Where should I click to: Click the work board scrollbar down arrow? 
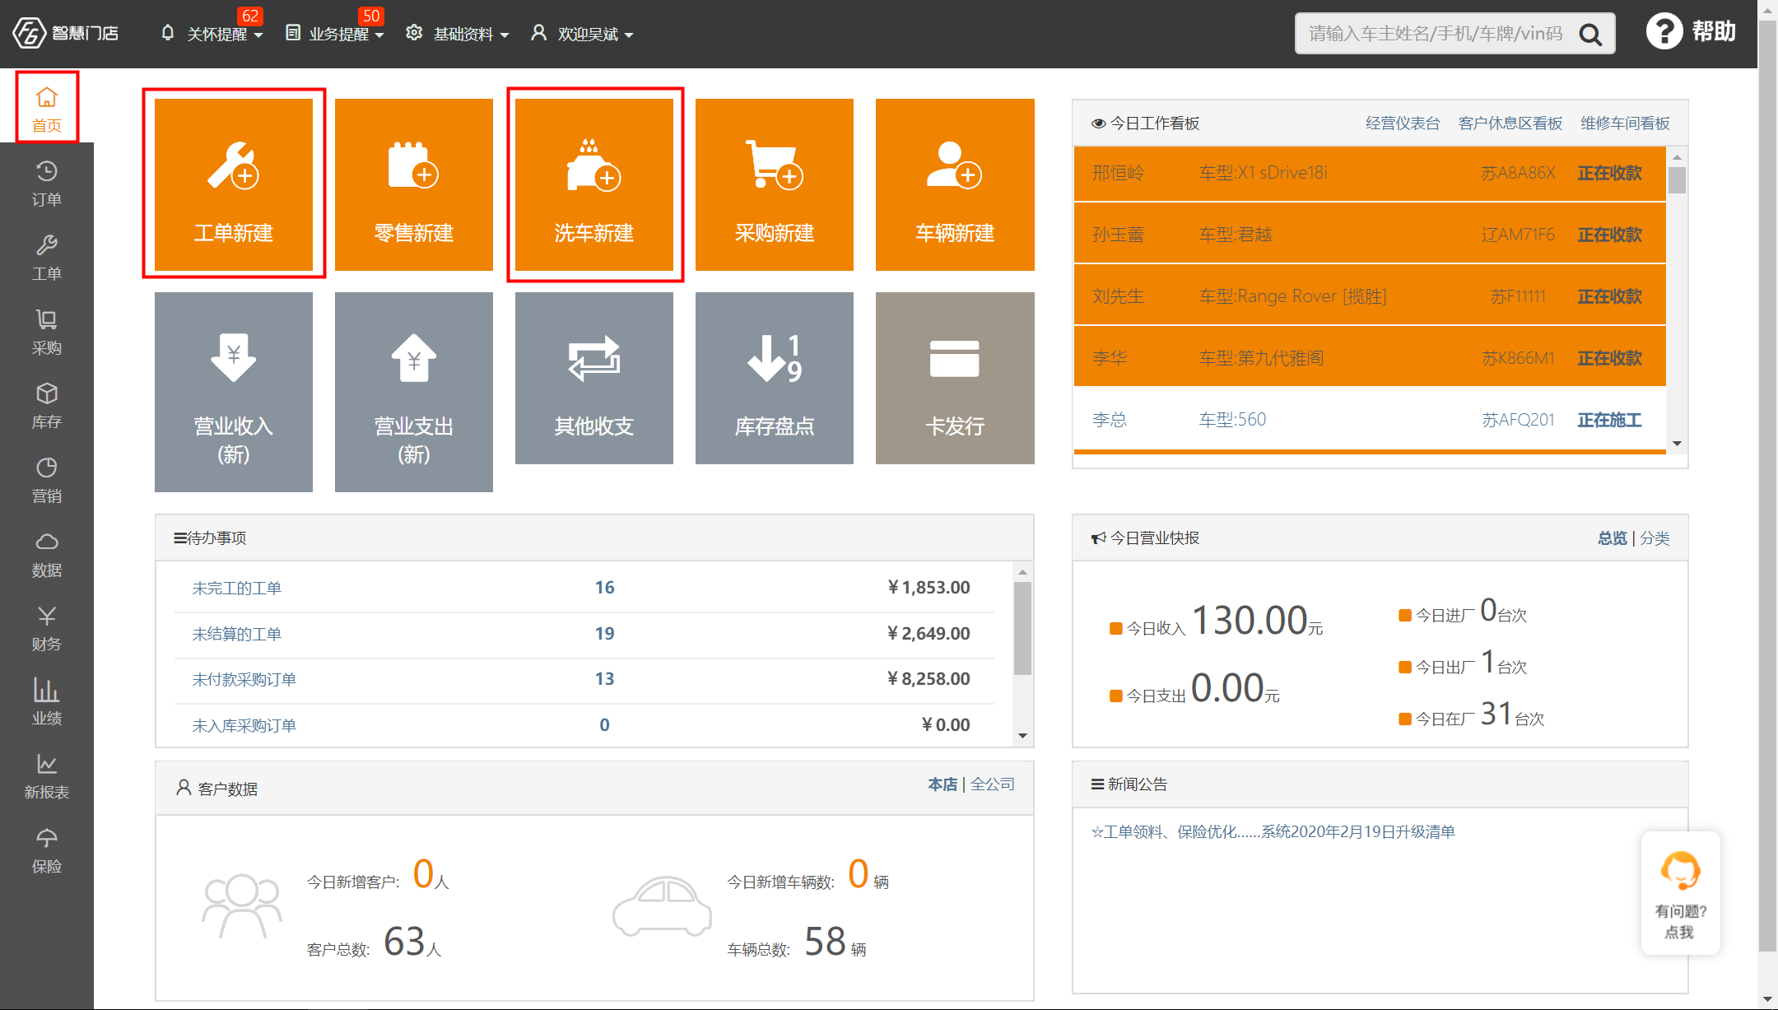[x=1677, y=444]
